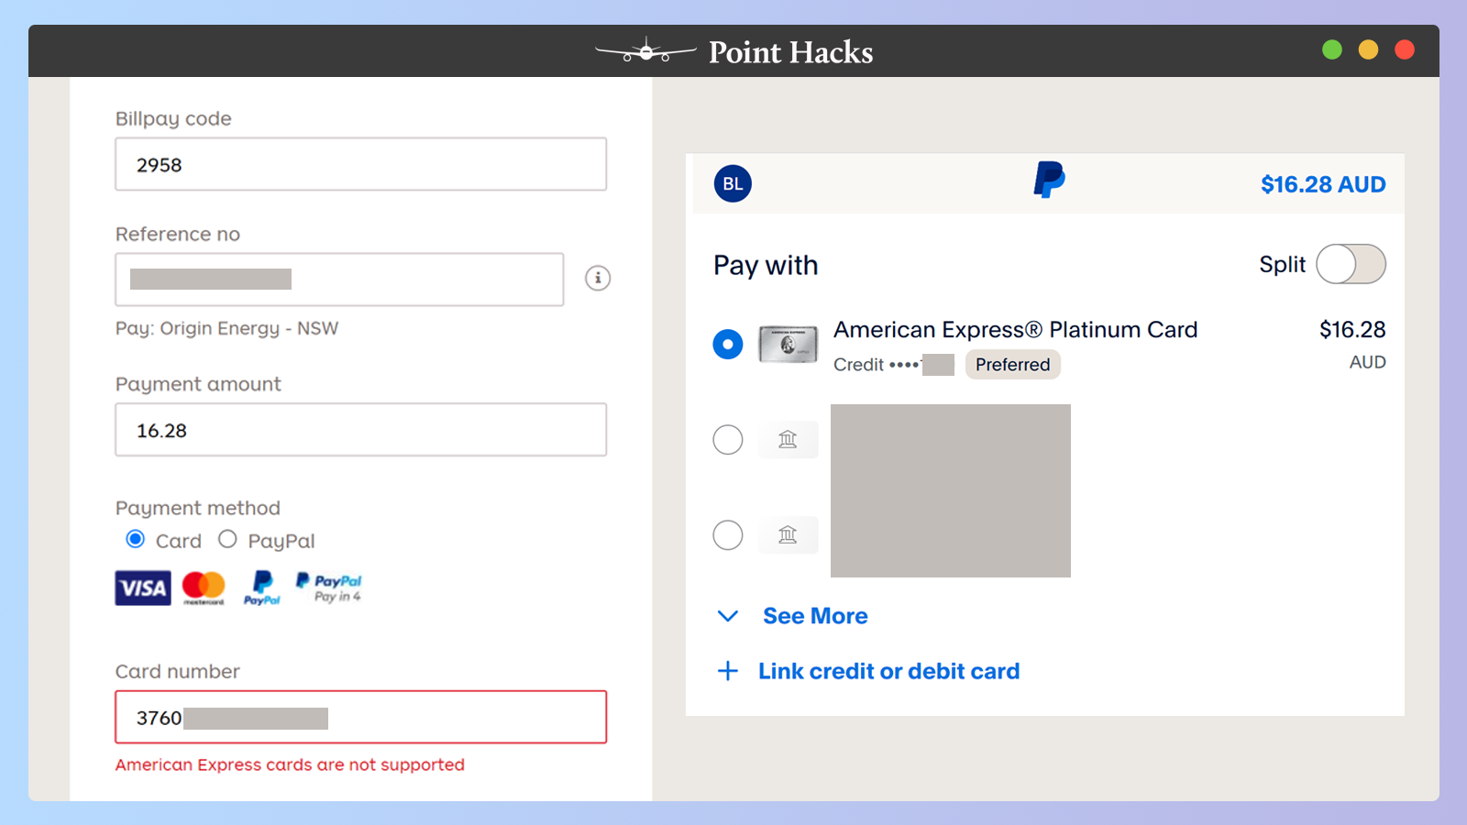Open the Reference no info tooltip
The height and width of the screenshot is (825, 1467).
tap(598, 278)
